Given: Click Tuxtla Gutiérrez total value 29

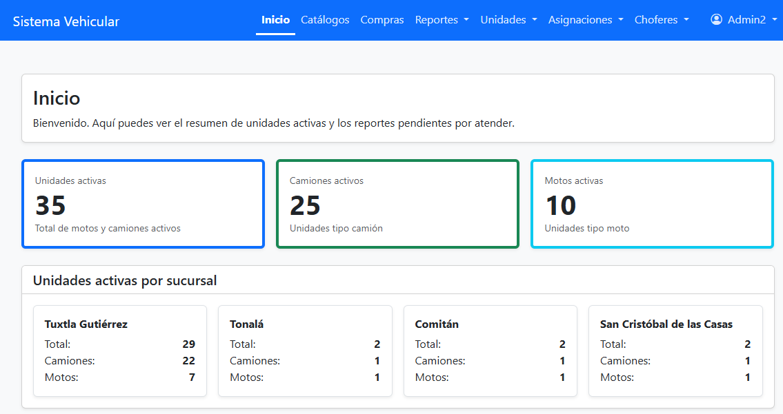Looking at the screenshot, I should point(189,344).
